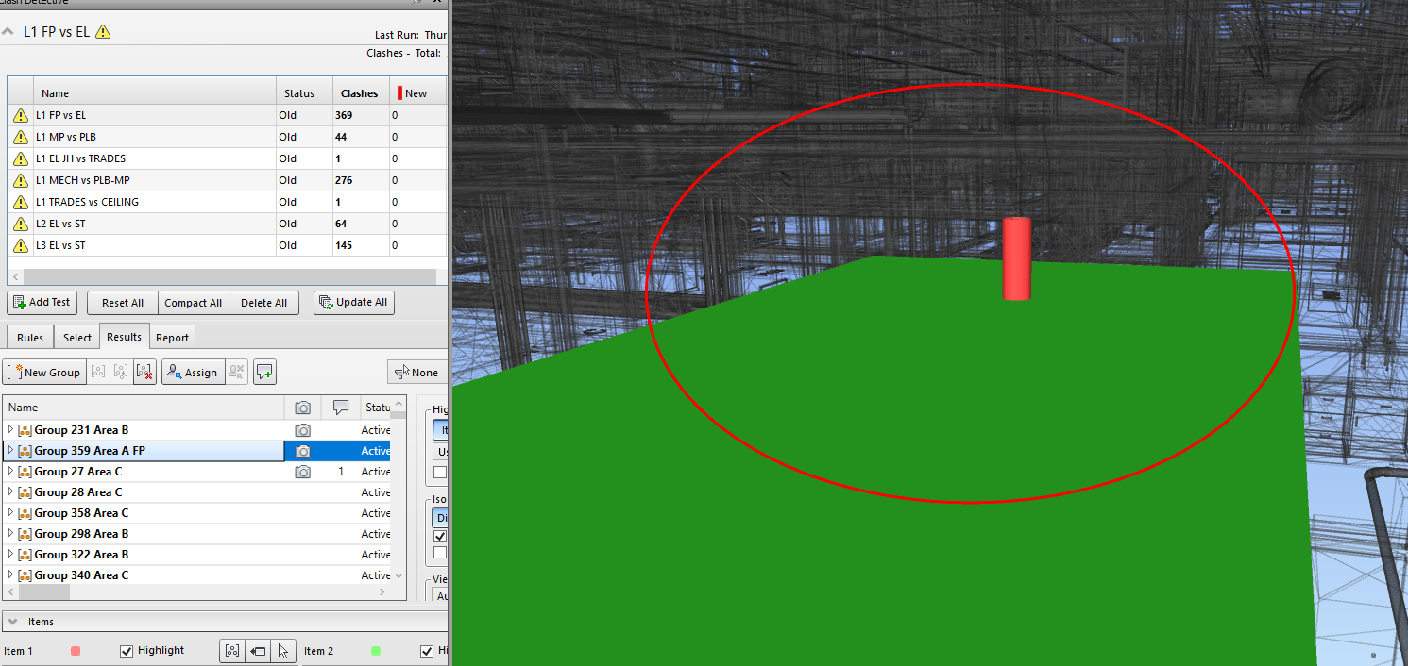Switch to the Rules tab
The width and height of the screenshot is (1408, 666).
30,338
